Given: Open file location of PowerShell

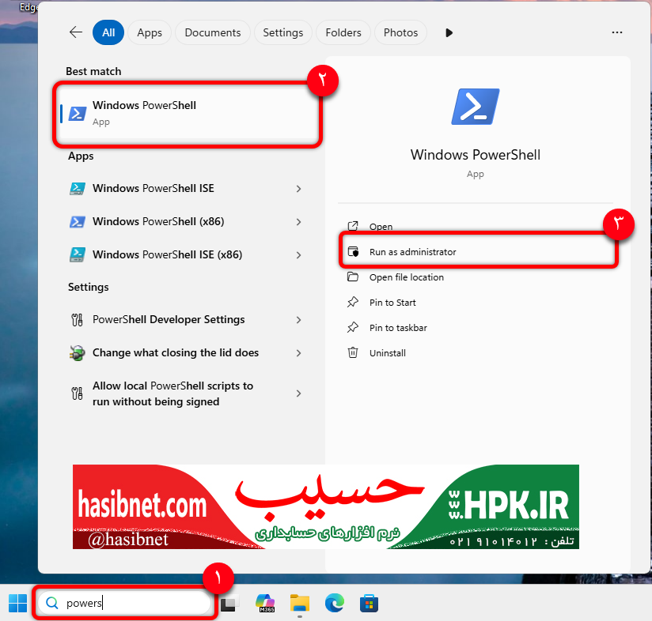Looking at the screenshot, I should coord(404,277).
